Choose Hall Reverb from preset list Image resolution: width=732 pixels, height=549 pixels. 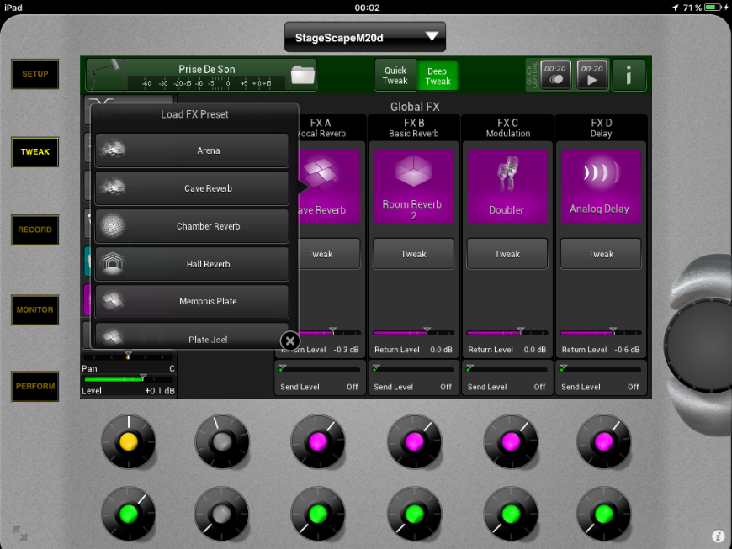coord(192,264)
